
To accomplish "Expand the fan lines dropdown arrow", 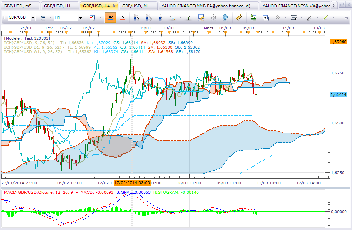I will coord(317,18).
